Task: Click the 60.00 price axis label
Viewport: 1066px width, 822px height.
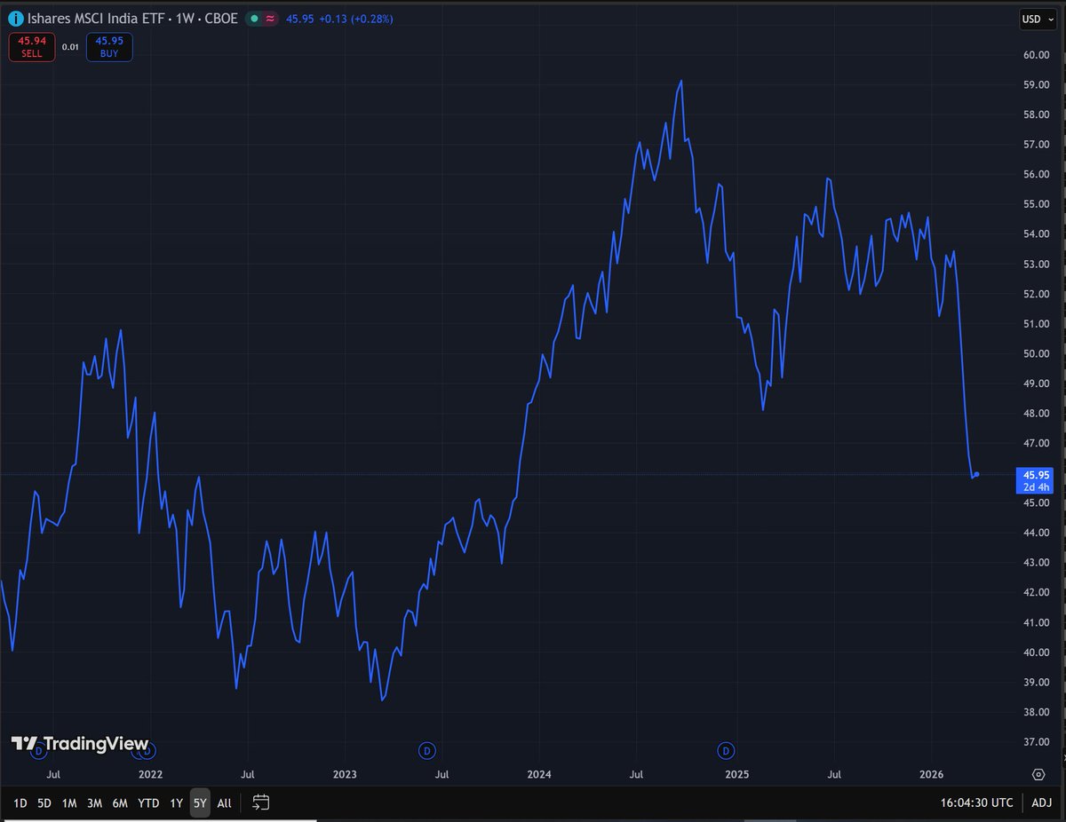Action: click(1038, 55)
